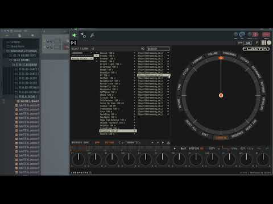
Task: Click the first master knob at plugin top-right
Action: click(x=235, y=35)
